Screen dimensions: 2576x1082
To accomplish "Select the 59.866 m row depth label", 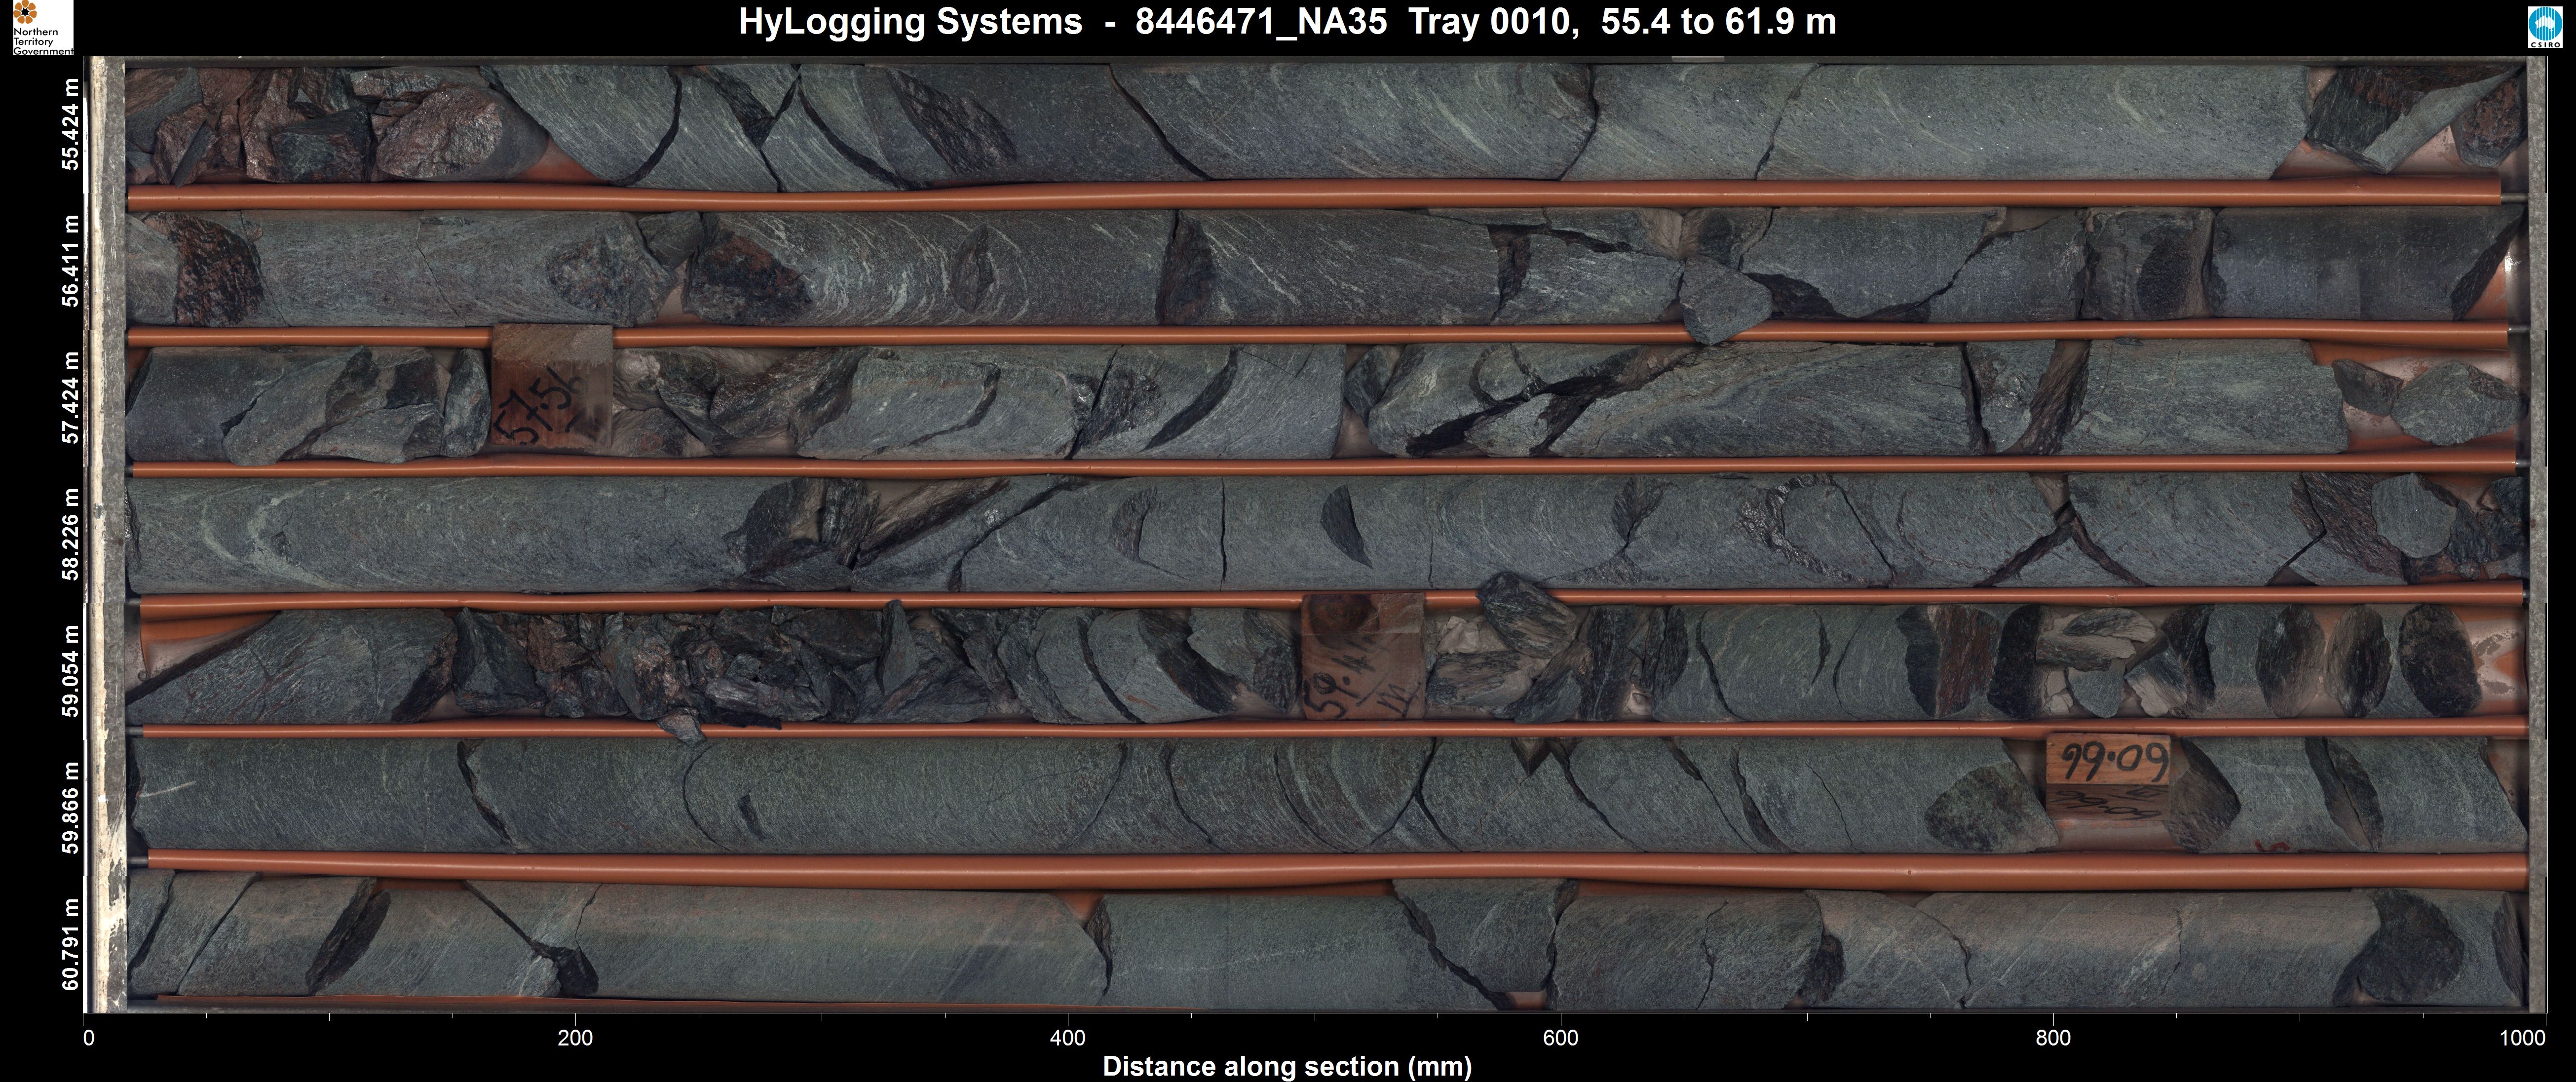I will pyautogui.click(x=70, y=807).
